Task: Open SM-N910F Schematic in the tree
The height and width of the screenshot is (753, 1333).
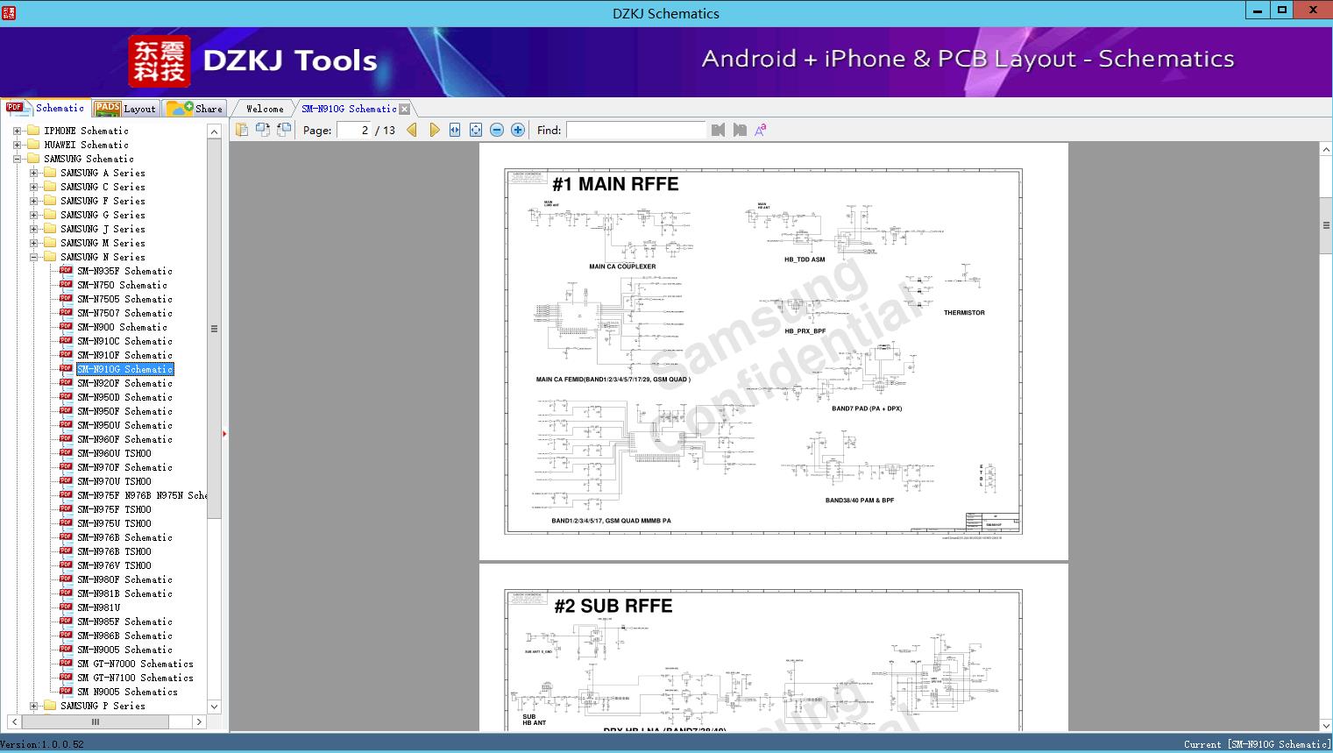Action: [124, 355]
